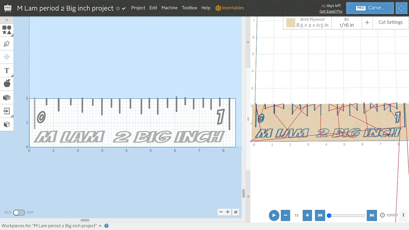Open the Text tool
409x230 pixels.
tap(7, 71)
